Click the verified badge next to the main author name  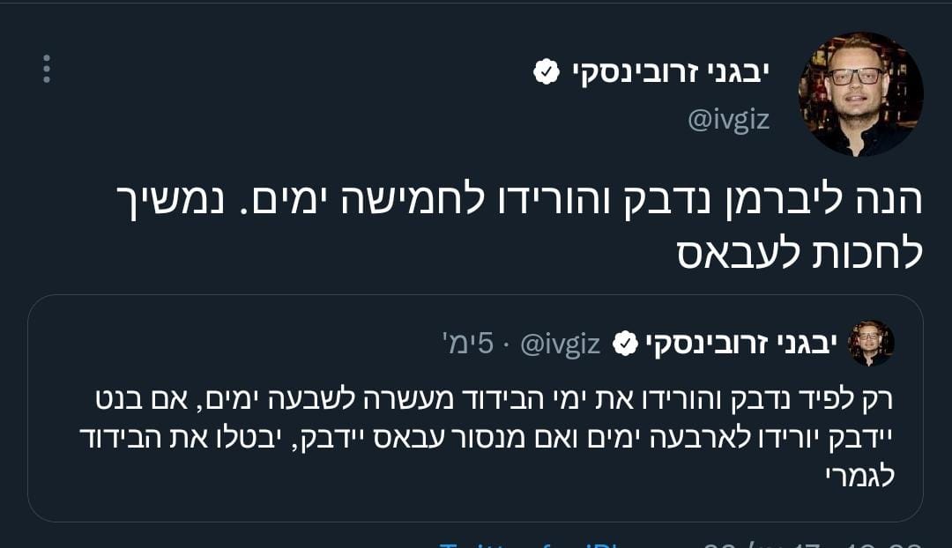(x=547, y=73)
